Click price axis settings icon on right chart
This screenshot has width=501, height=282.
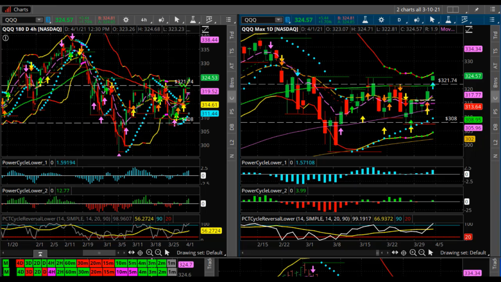469,29
